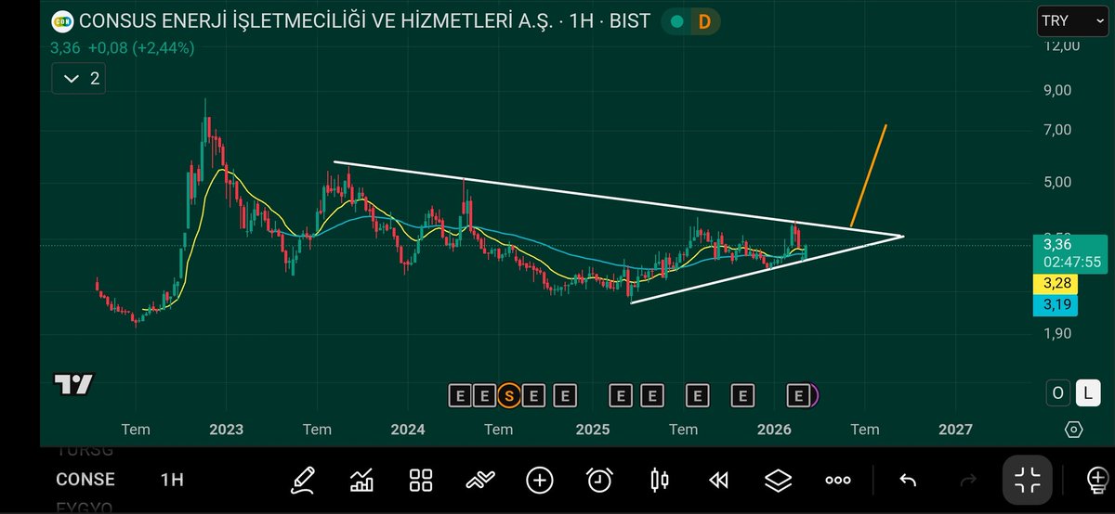Tap the 7,00 price axis label
The image size is (1115, 514).
(1057, 130)
